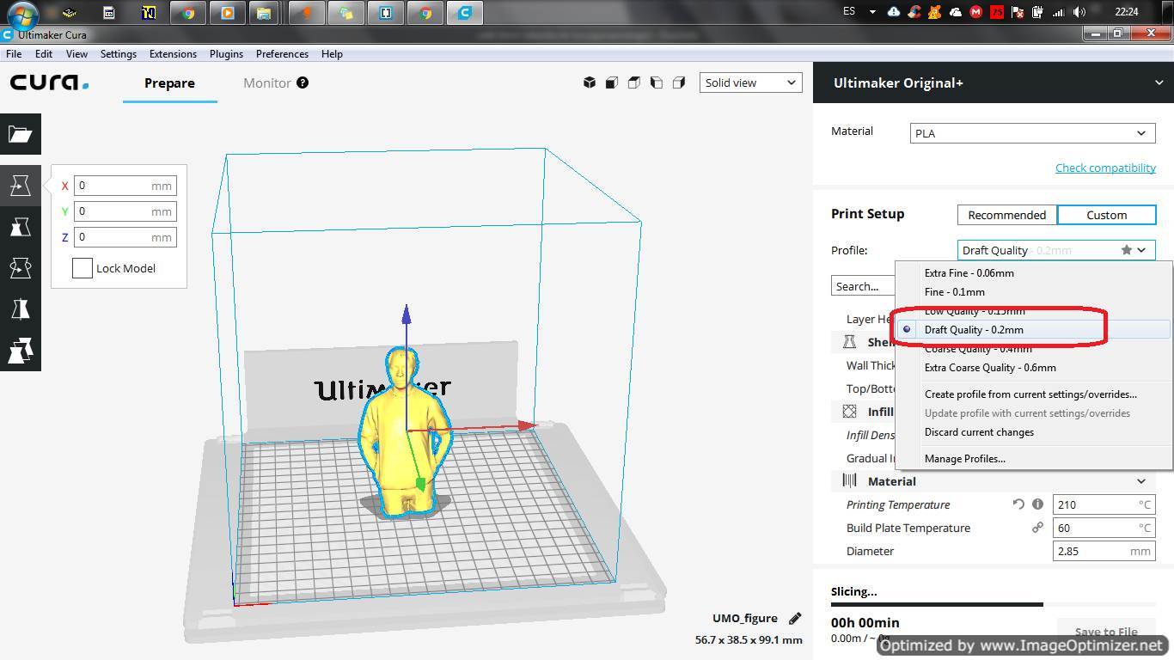Click the network signal tray icon

pos(1059,12)
